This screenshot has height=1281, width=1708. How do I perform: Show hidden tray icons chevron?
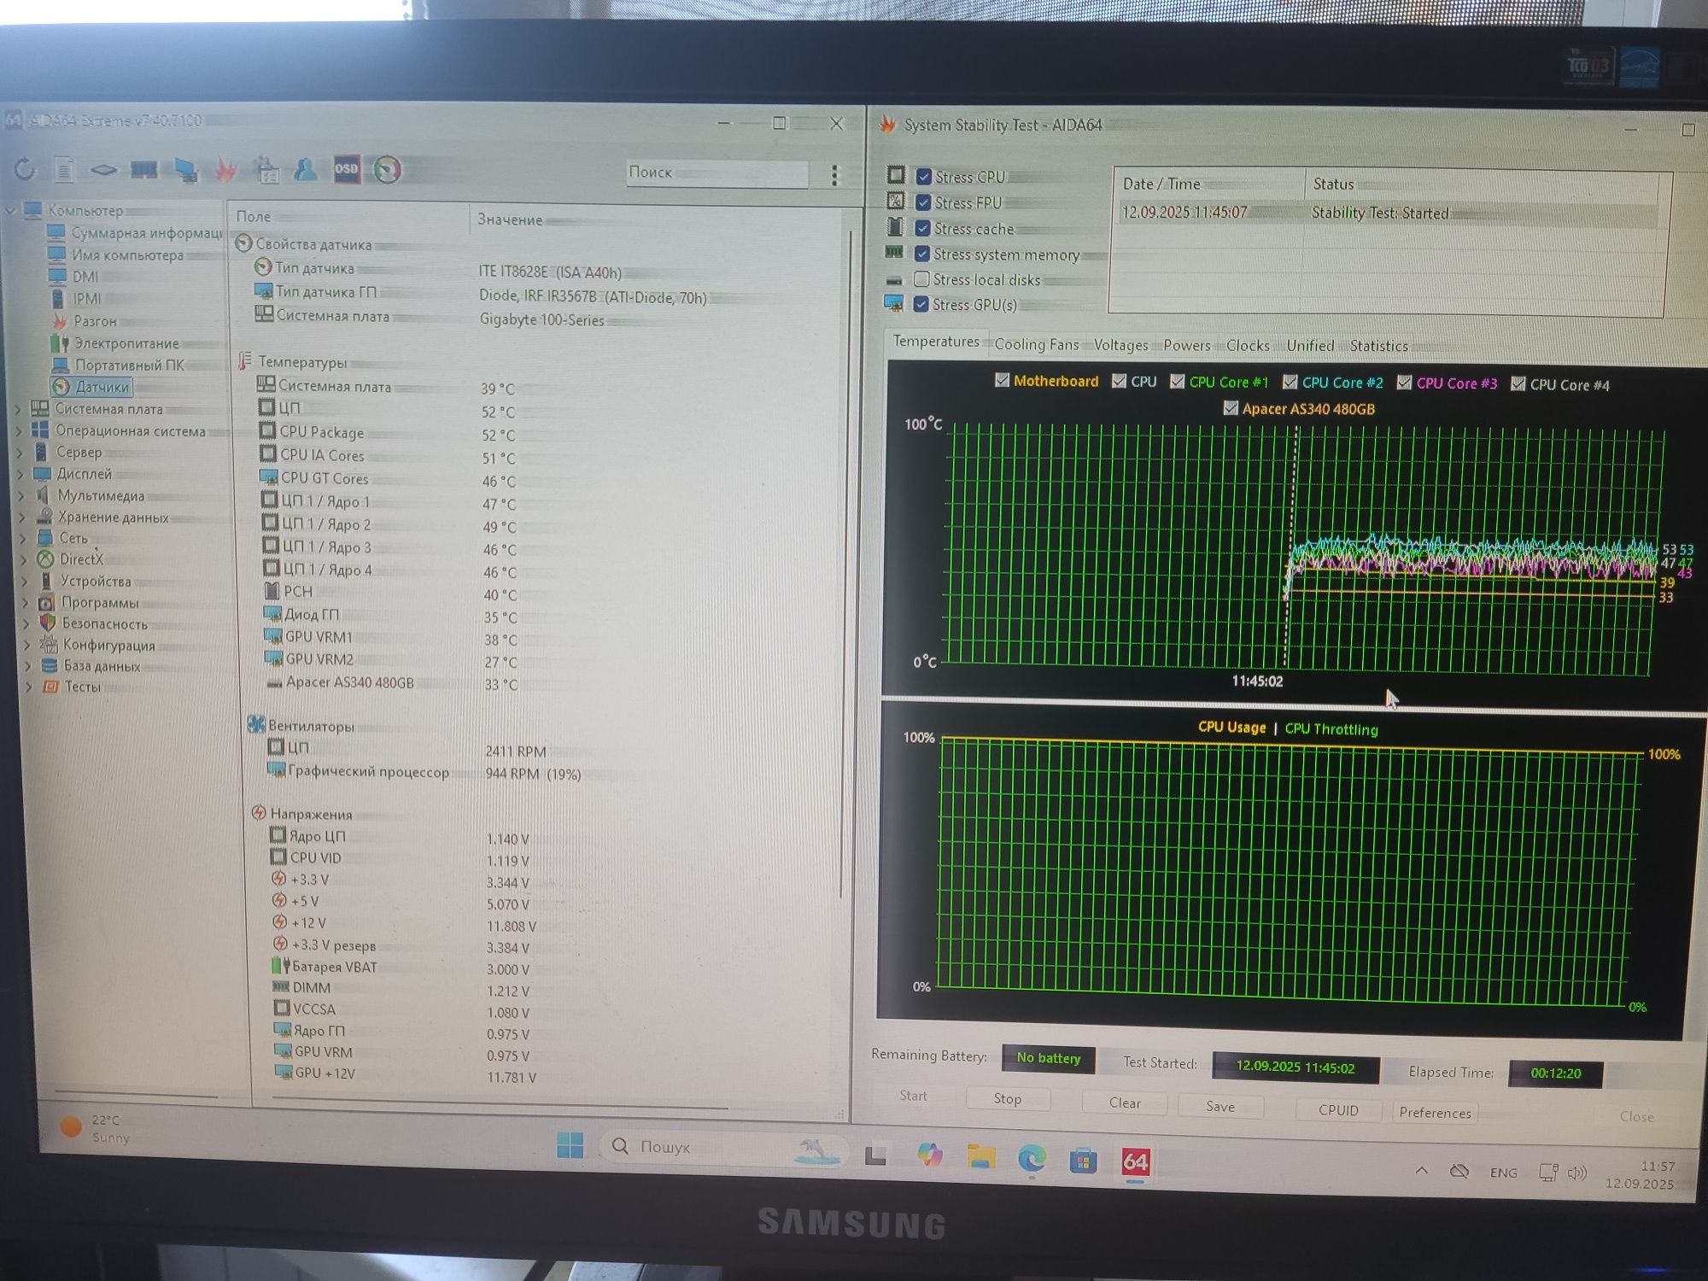(x=1421, y=1170)
